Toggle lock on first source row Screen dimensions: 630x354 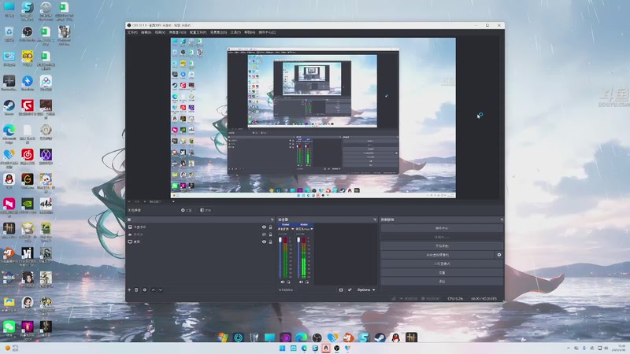click(x=270, y=227)
